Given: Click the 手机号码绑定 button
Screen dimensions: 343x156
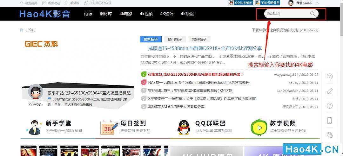Looking at the screenshot, I should (x=268, y=3).
